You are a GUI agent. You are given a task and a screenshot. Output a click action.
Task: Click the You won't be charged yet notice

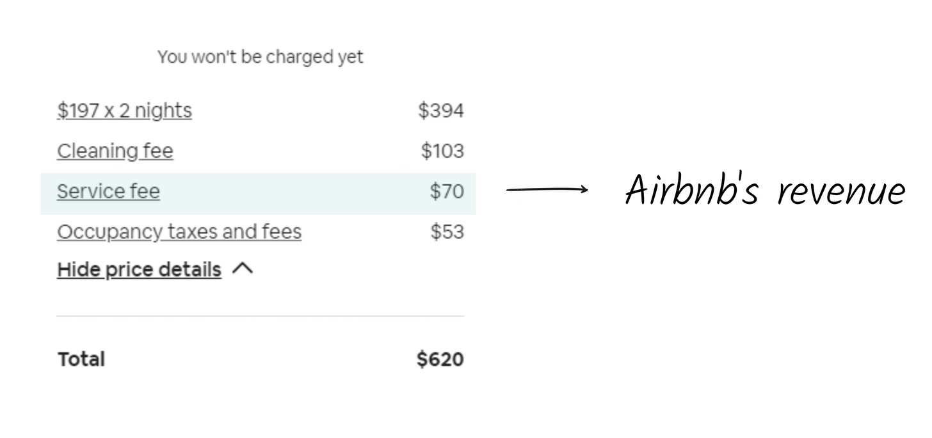(261, 57)
